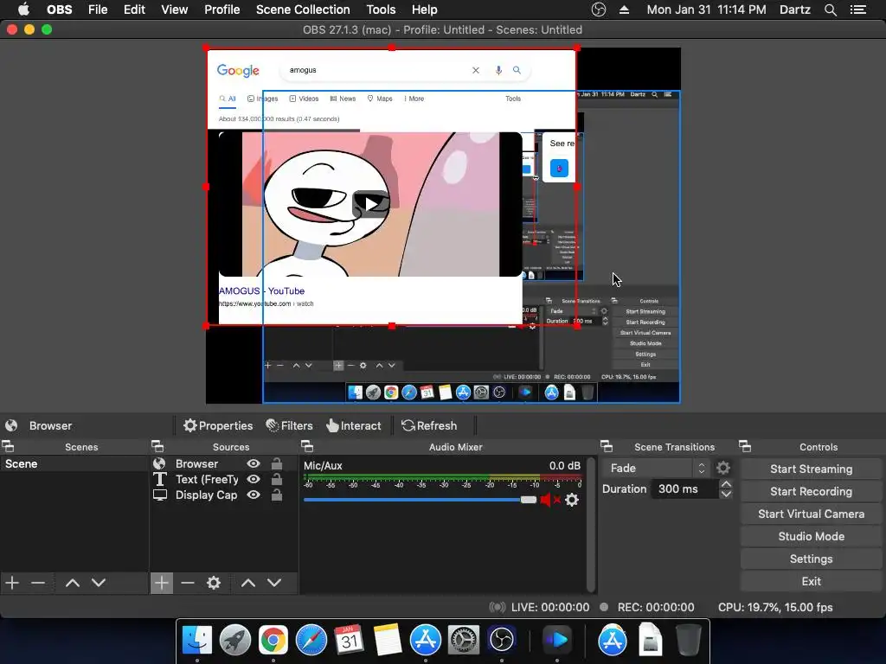Click the Exit button
The width and height of the screenshot is (886, 664).
coord(811,582)
